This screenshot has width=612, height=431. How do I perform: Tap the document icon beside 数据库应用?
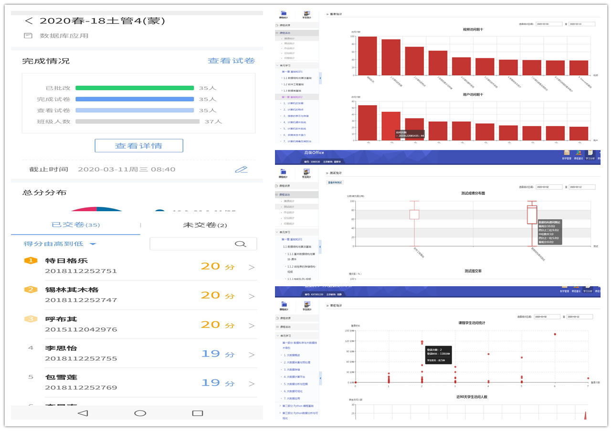tap(28, 36)
